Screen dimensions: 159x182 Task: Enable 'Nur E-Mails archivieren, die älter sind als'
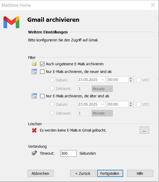[x=42, y=96]
